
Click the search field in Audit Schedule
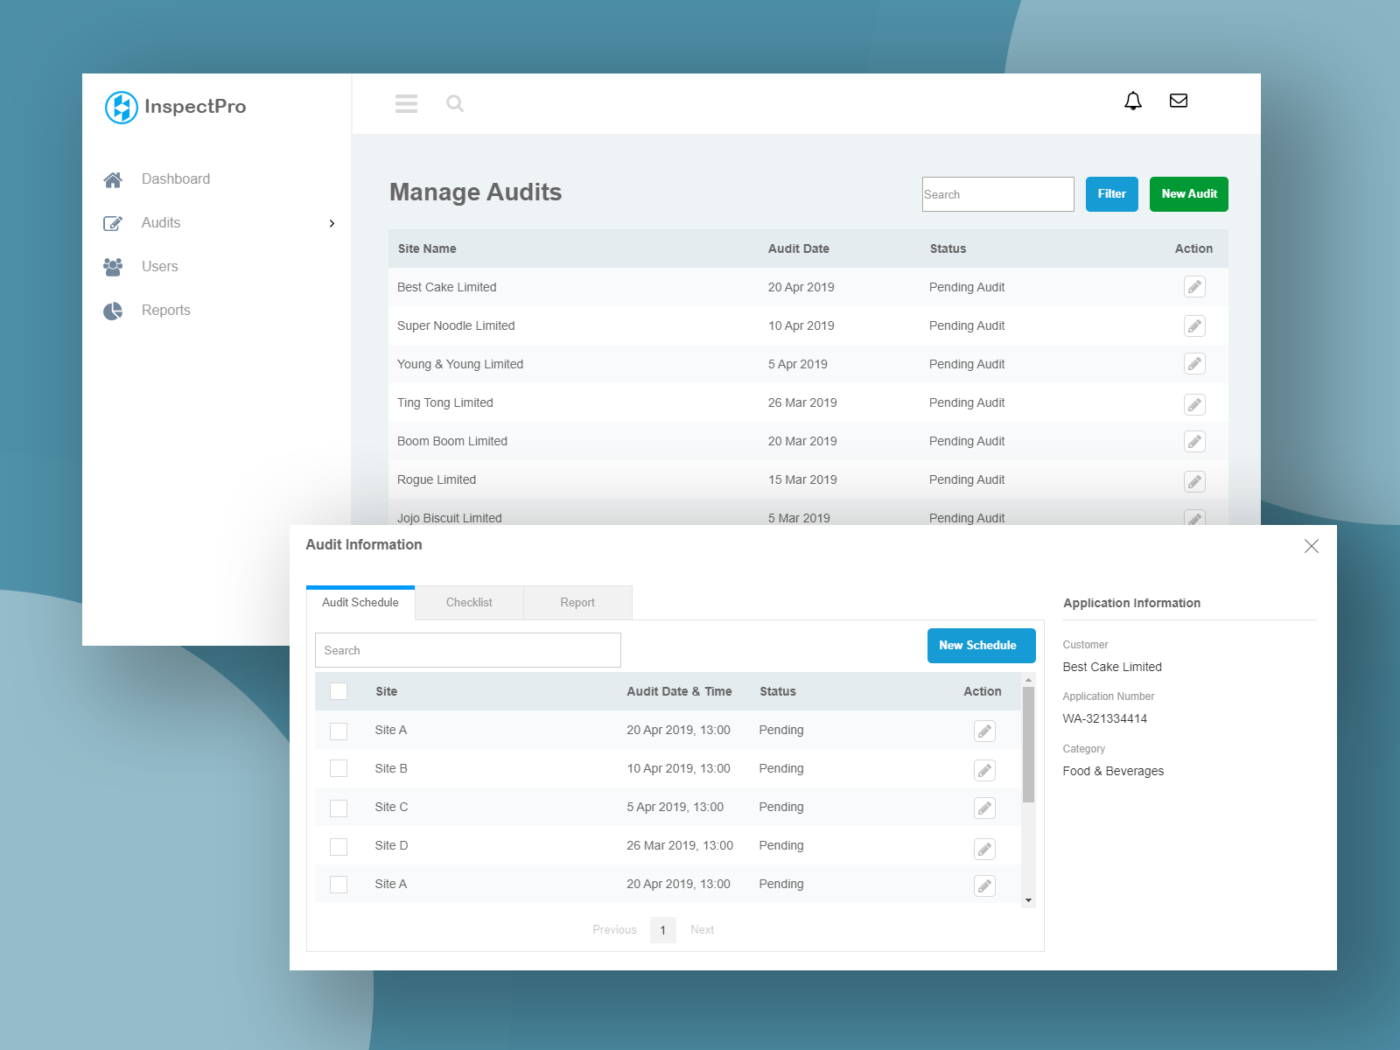coord(467,650)
